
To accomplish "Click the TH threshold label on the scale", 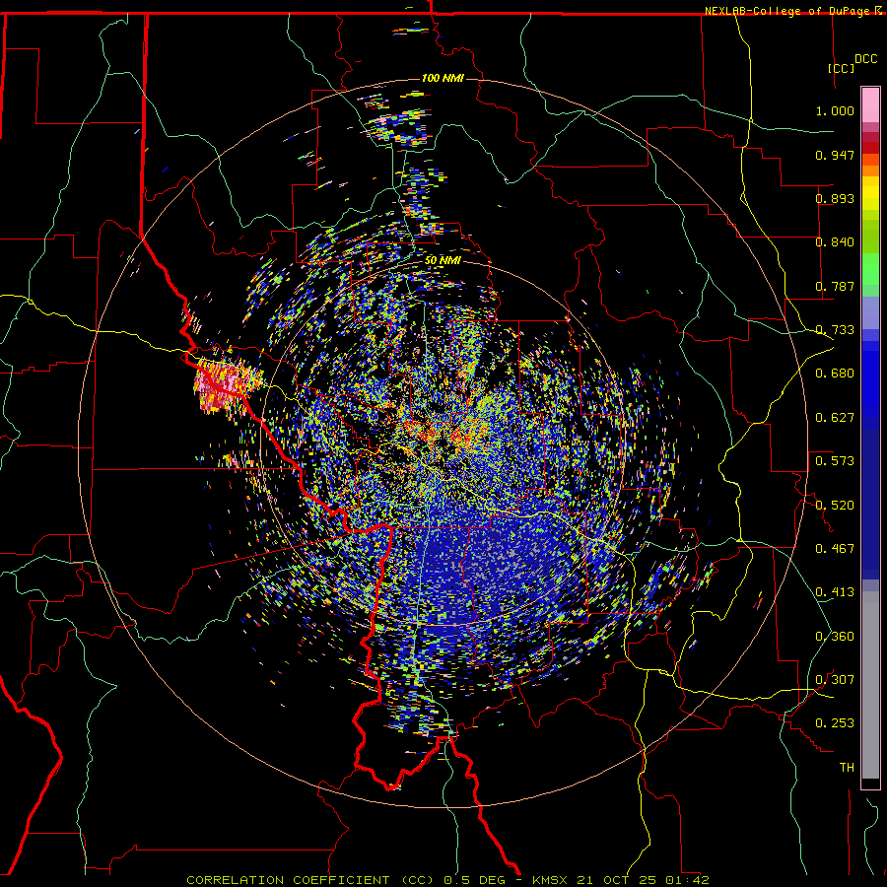I will tap(847, 768).
